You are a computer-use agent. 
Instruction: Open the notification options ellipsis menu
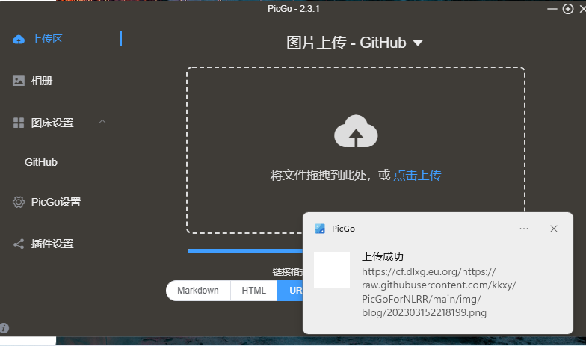click(x=524, y=229)
